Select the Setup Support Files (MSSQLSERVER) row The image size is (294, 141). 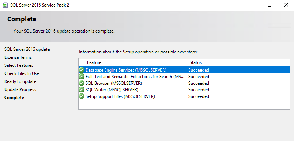point(184,96)
